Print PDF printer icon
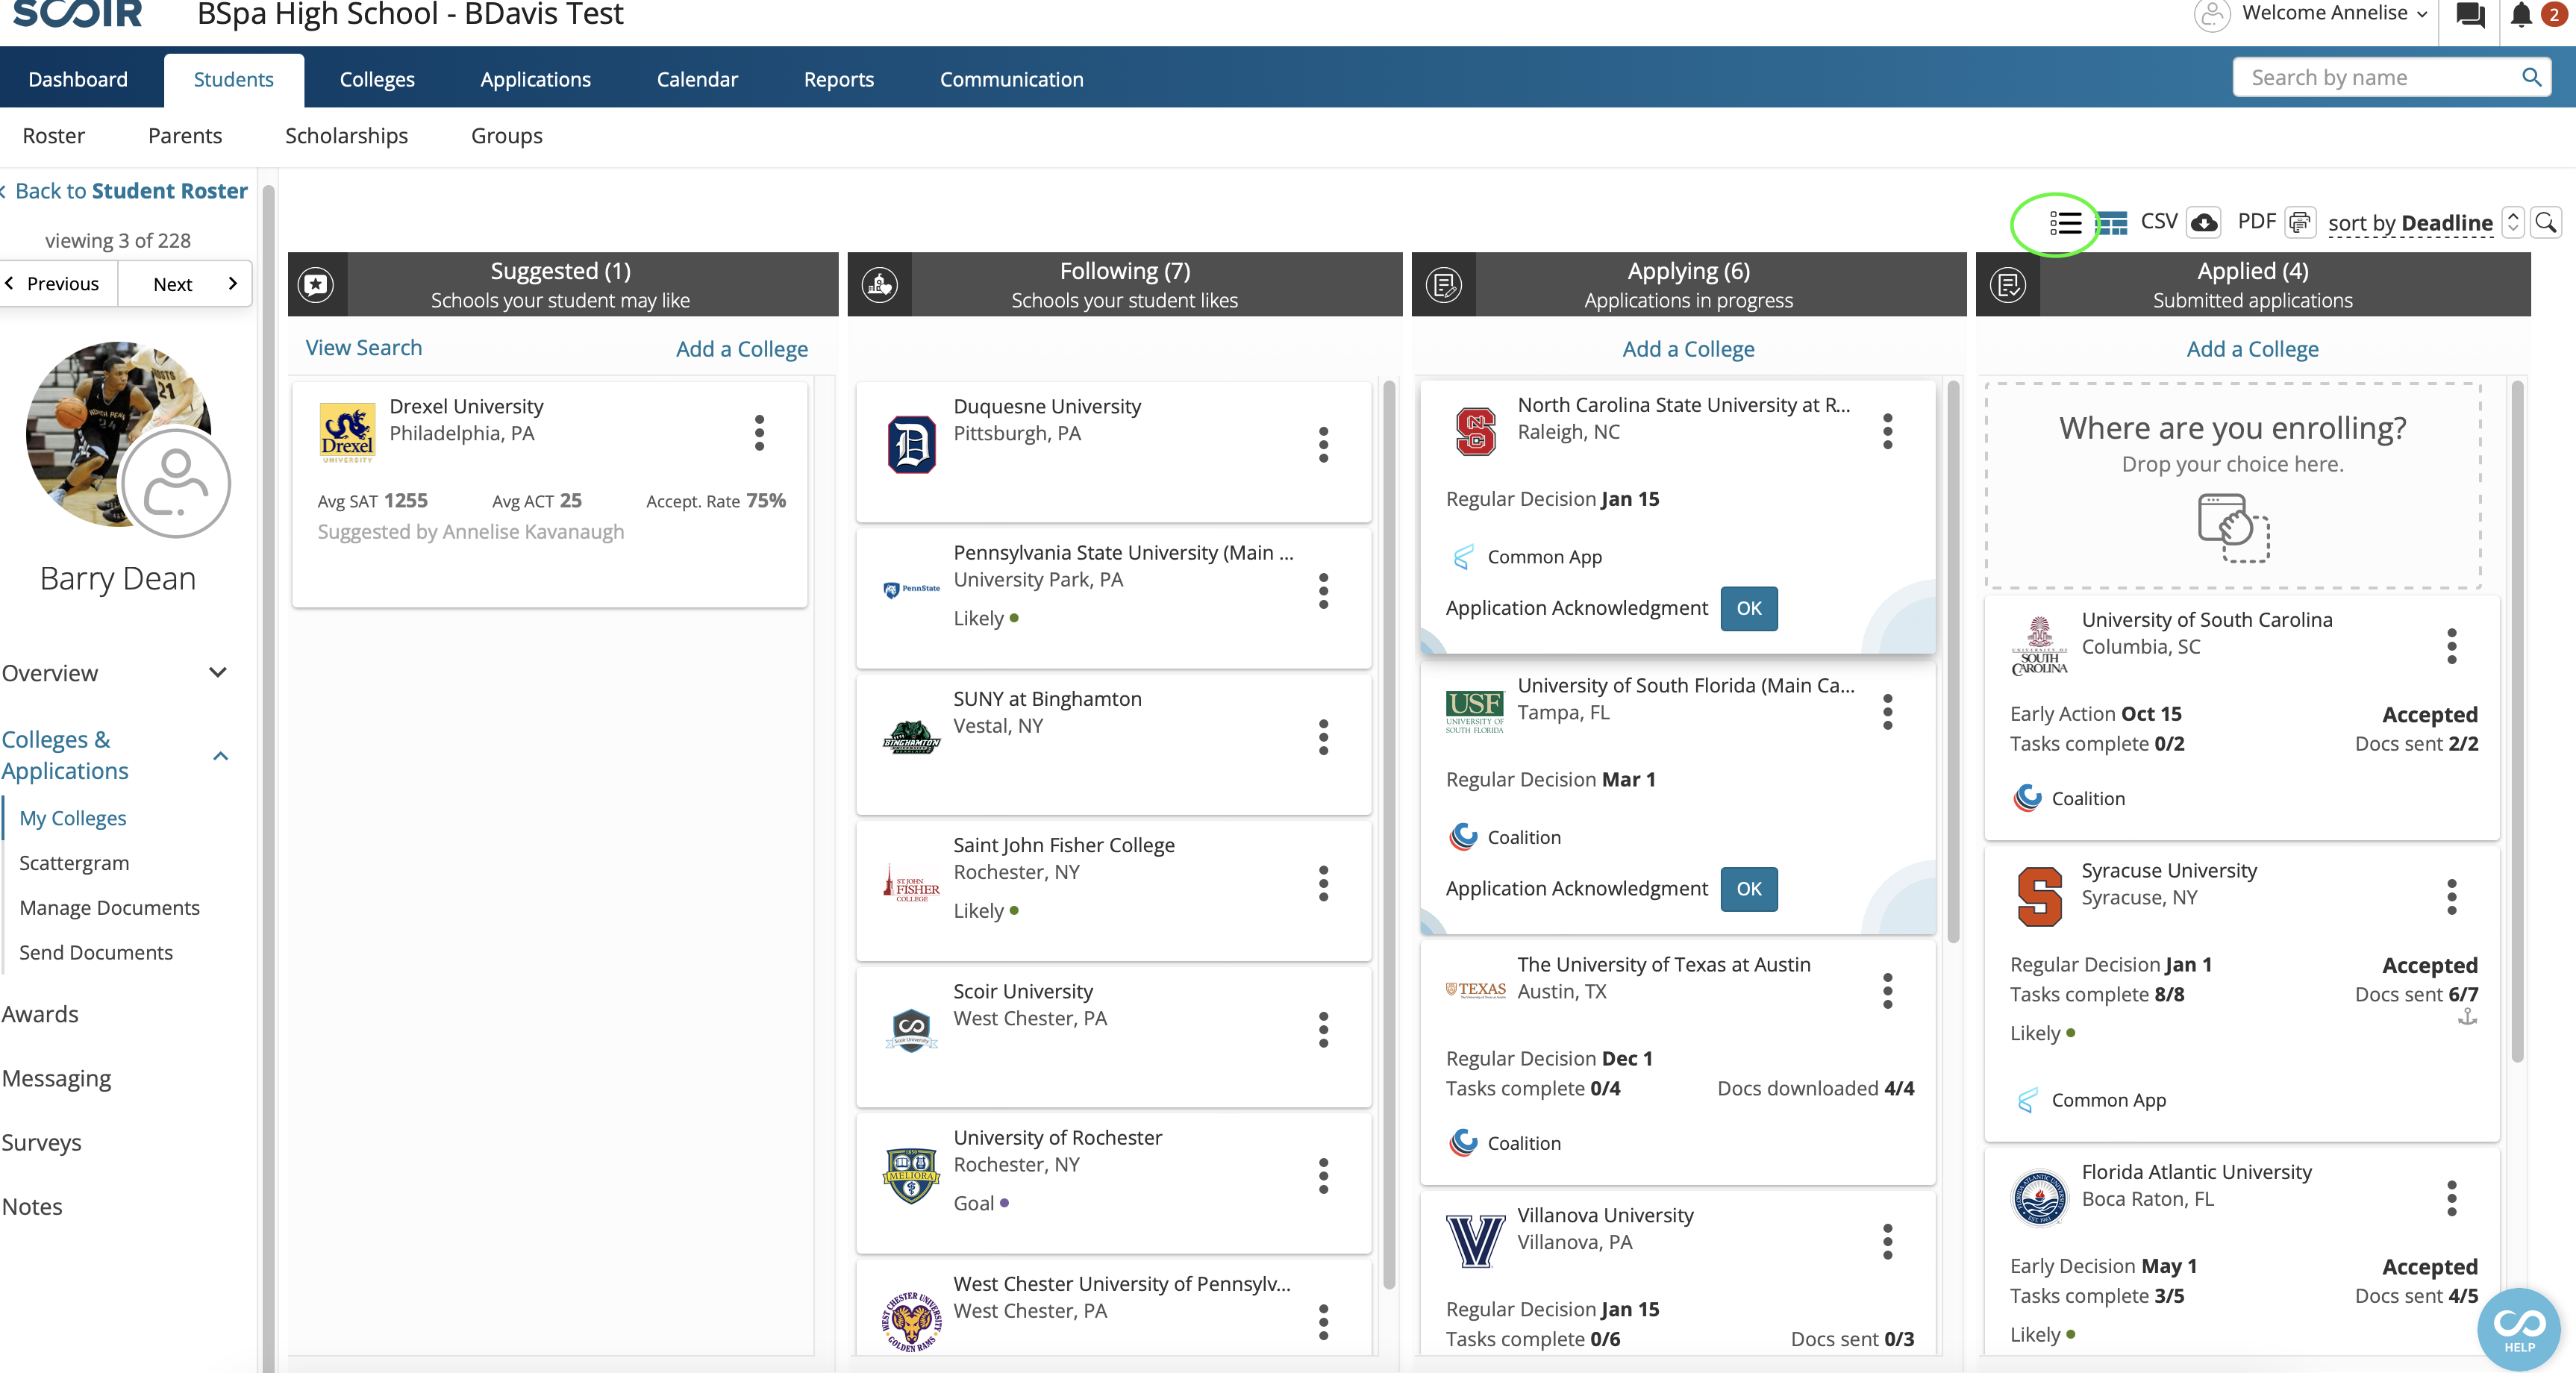 coord(2300,222)
